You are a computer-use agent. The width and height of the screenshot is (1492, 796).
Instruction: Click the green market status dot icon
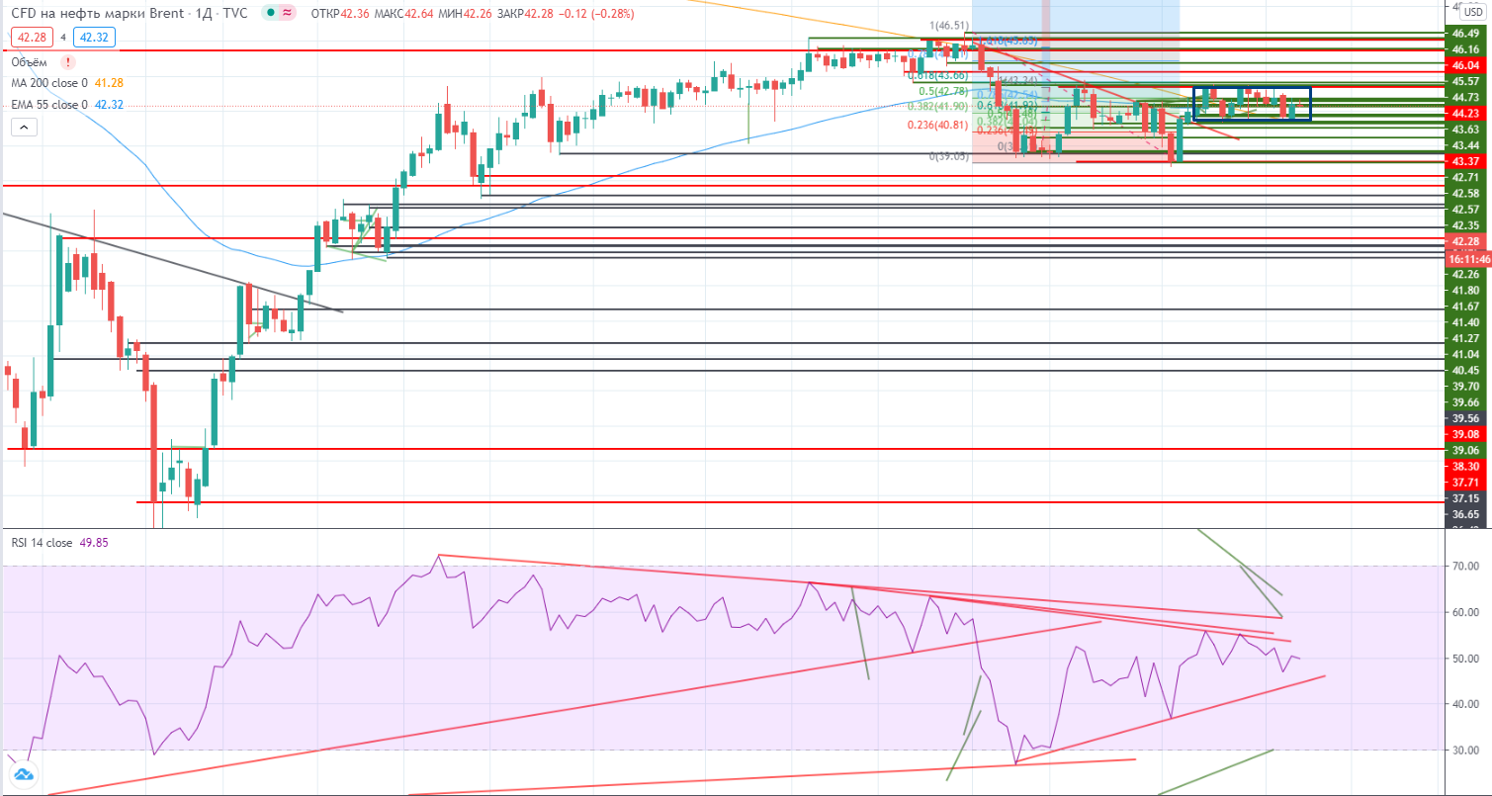click(x=270, y=14)
